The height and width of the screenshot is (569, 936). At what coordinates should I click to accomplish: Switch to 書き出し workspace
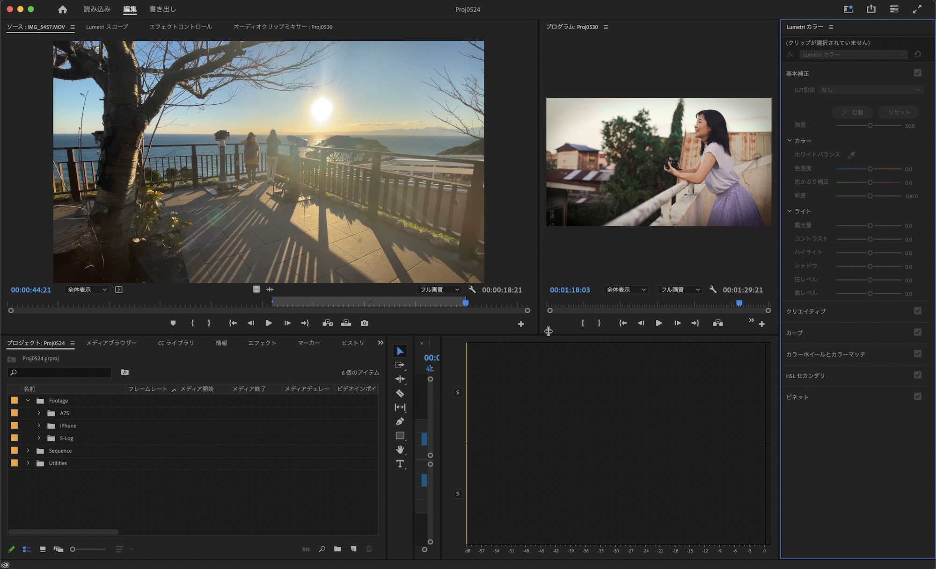pyautogui.click(x=162, y=9)
